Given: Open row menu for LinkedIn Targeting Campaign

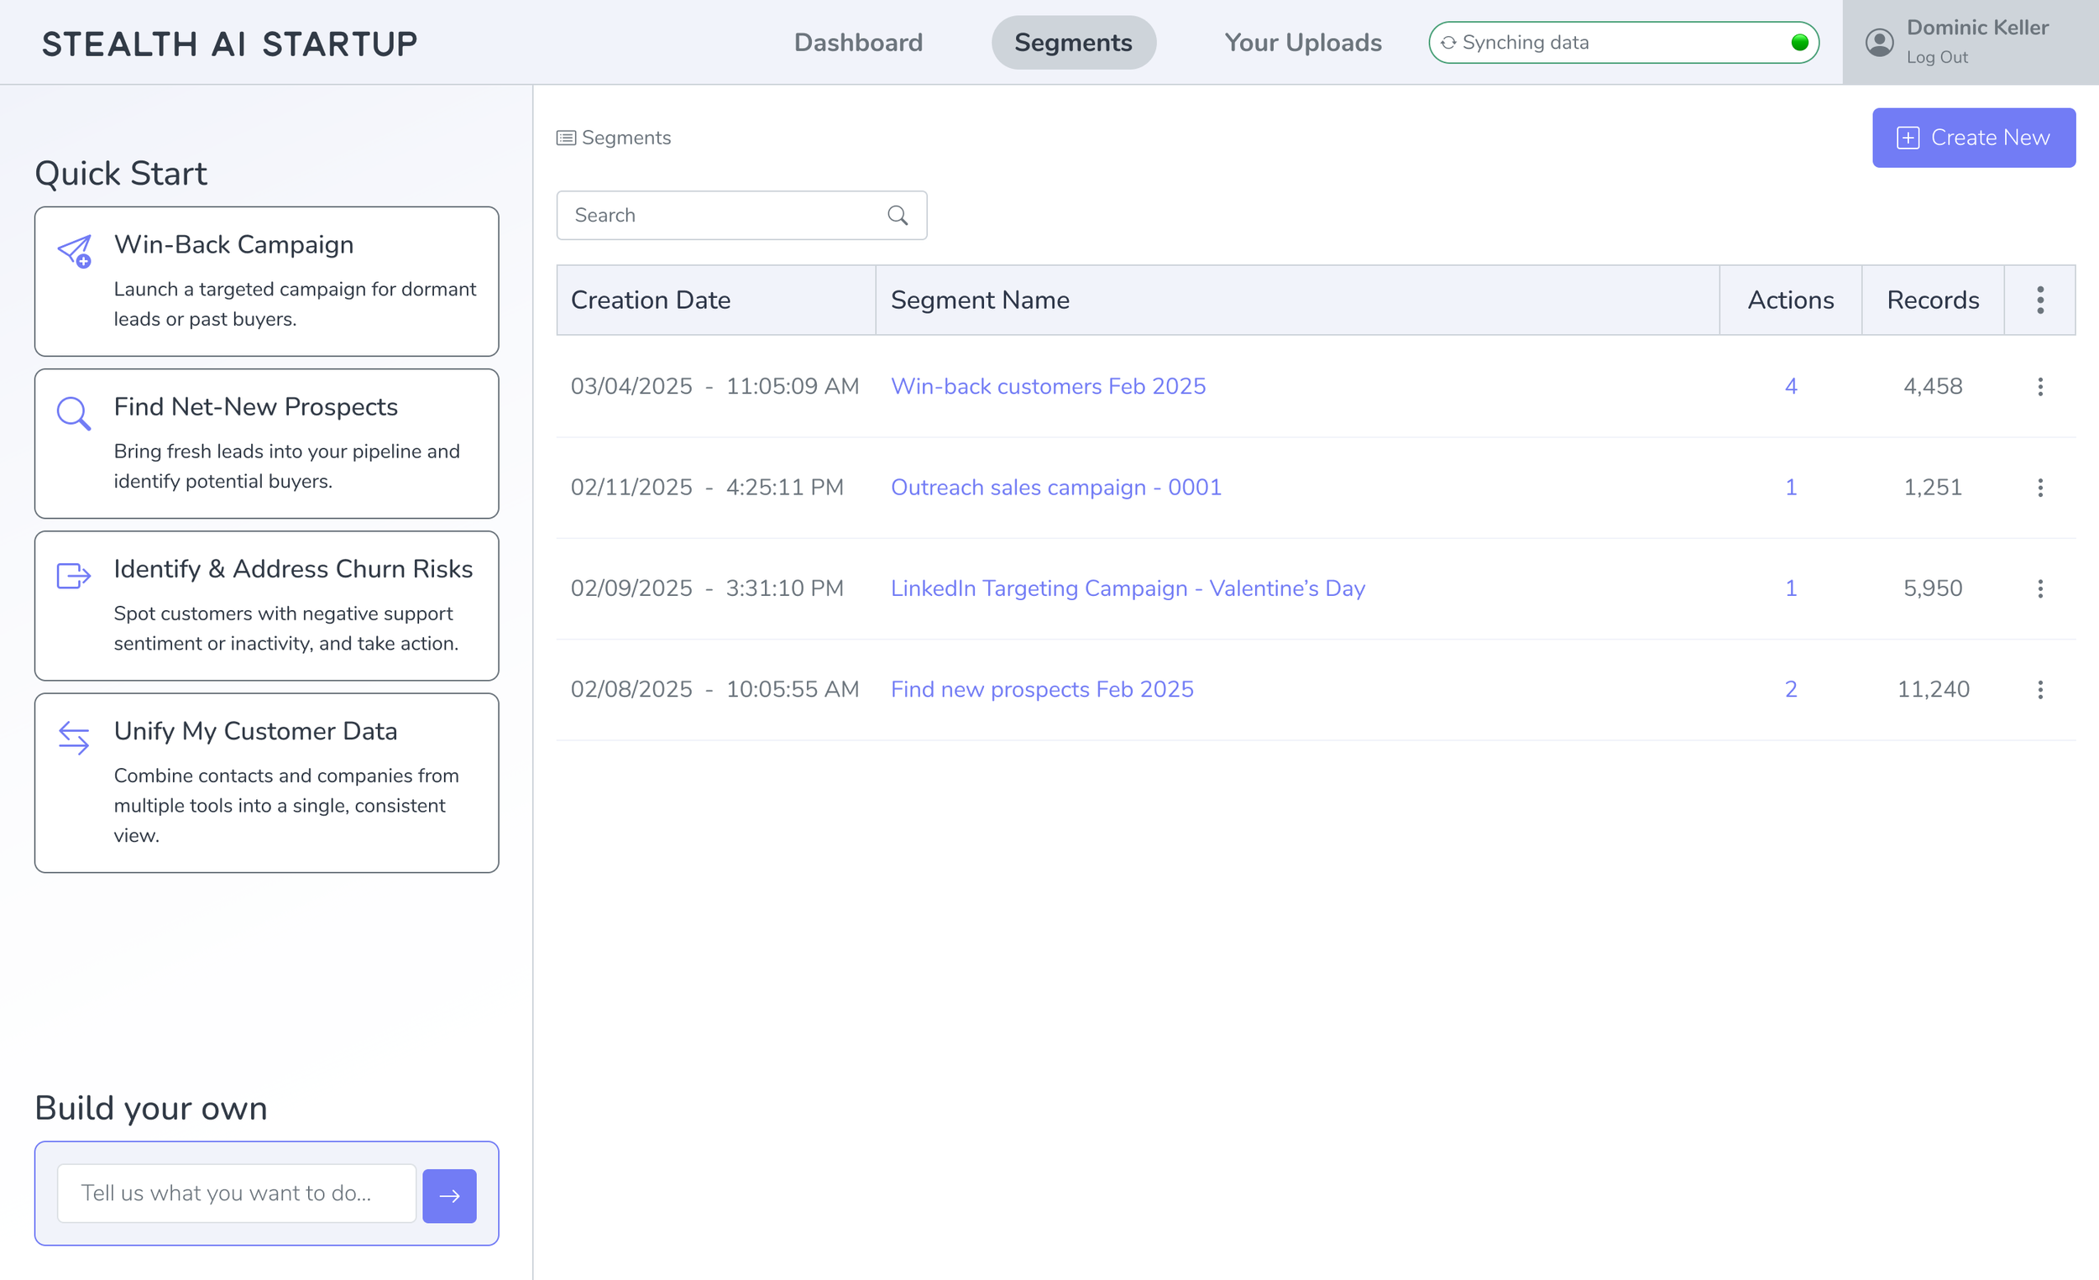Looking at the screenshot, I should pyautogui.click(x=2039, y=588).
